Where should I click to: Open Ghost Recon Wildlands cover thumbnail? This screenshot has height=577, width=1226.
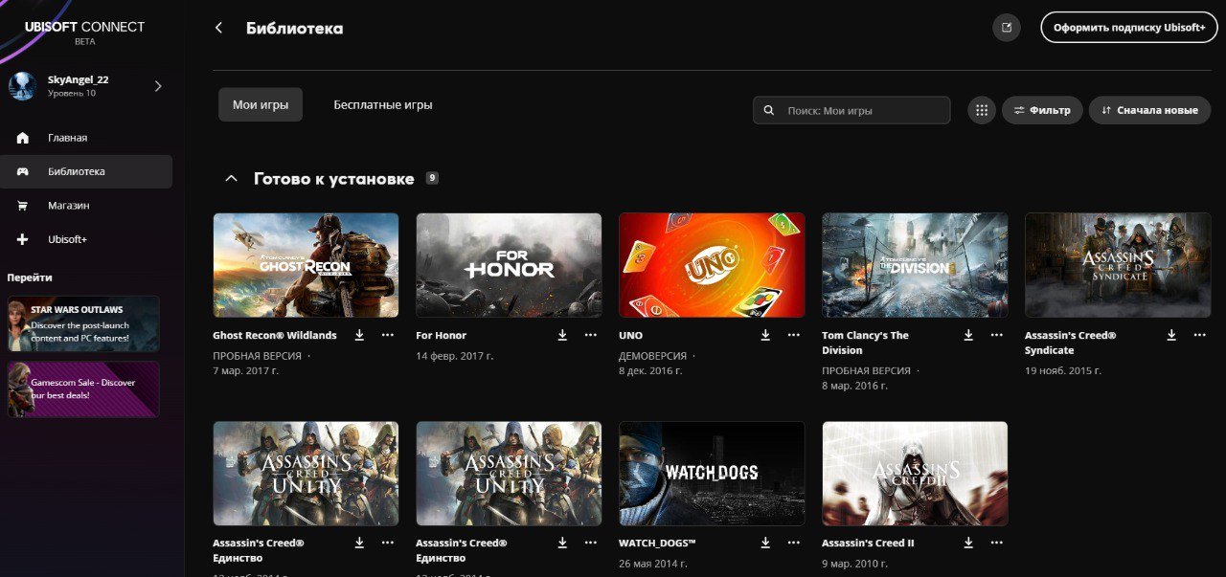[x=306, y=265]
